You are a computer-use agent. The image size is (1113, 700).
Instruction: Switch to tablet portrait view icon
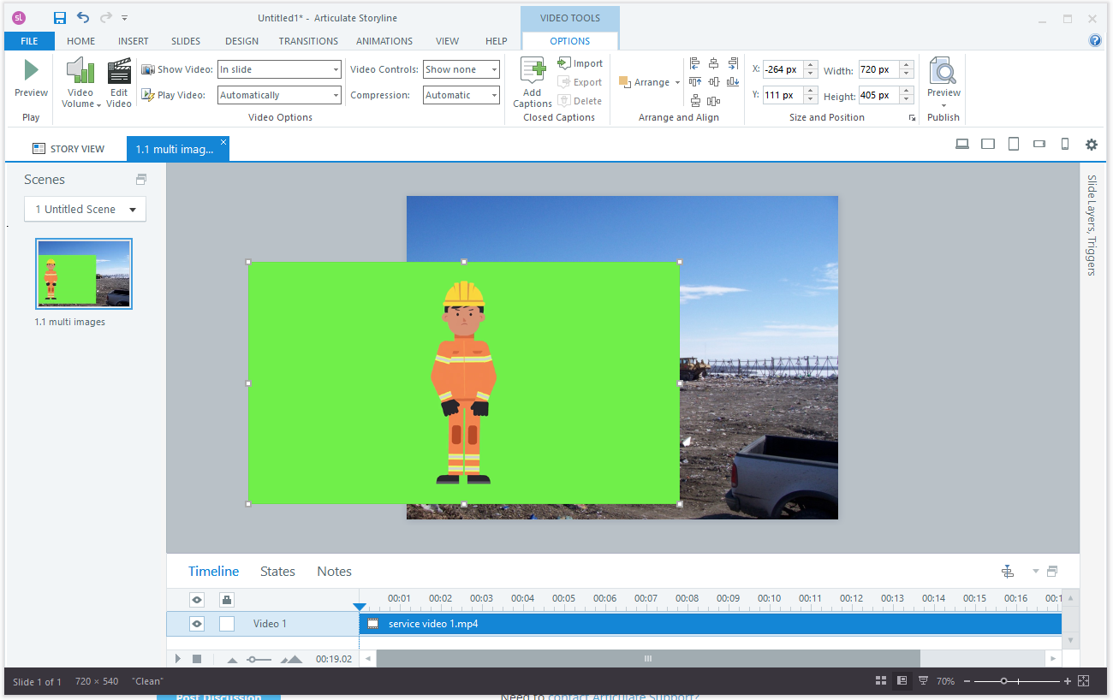1014,145
